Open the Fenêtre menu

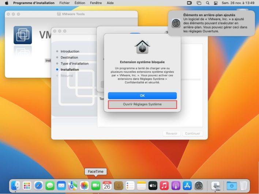tap(96, 3)
